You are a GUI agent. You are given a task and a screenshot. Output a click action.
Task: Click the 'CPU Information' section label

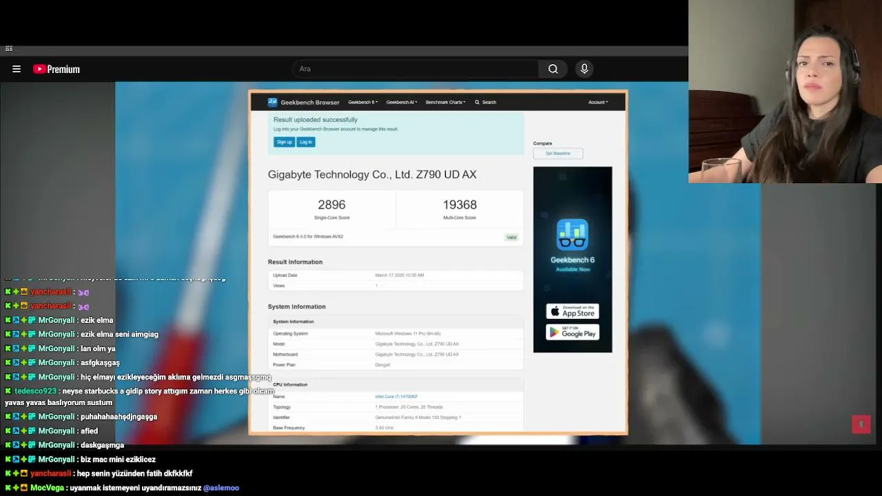click(290, 384)
